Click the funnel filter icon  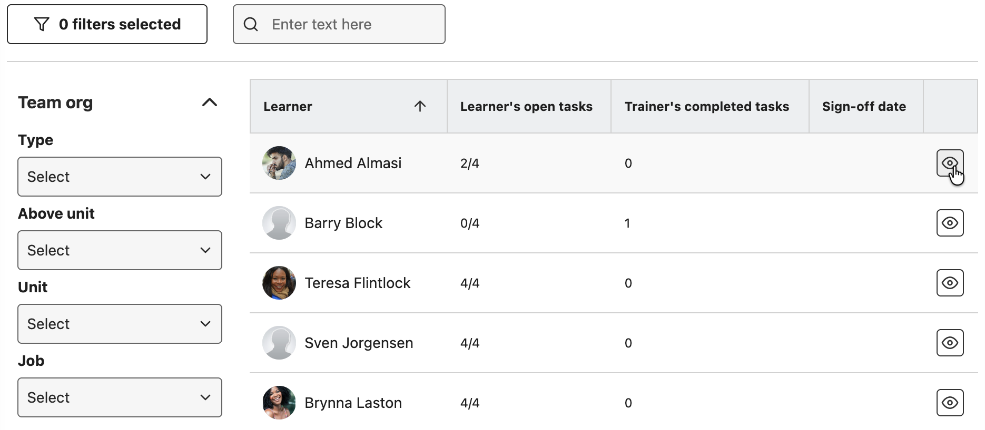click(42, 24)
